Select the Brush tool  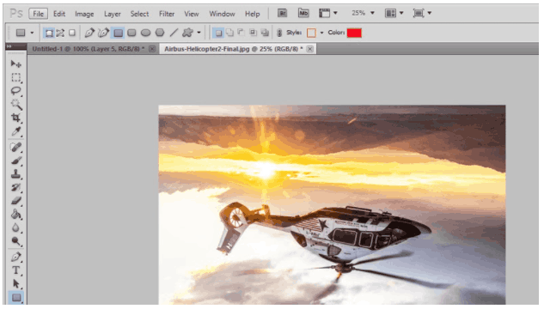tap(16, 161)
